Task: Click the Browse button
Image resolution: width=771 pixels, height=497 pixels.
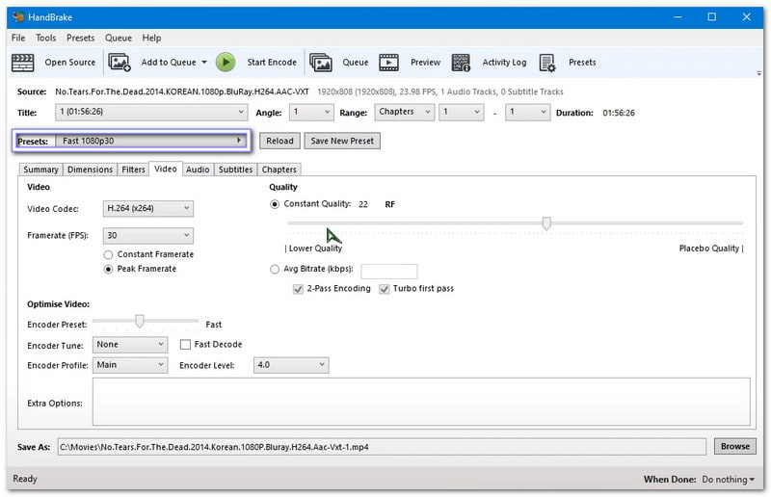Action: tap(734, 447)
